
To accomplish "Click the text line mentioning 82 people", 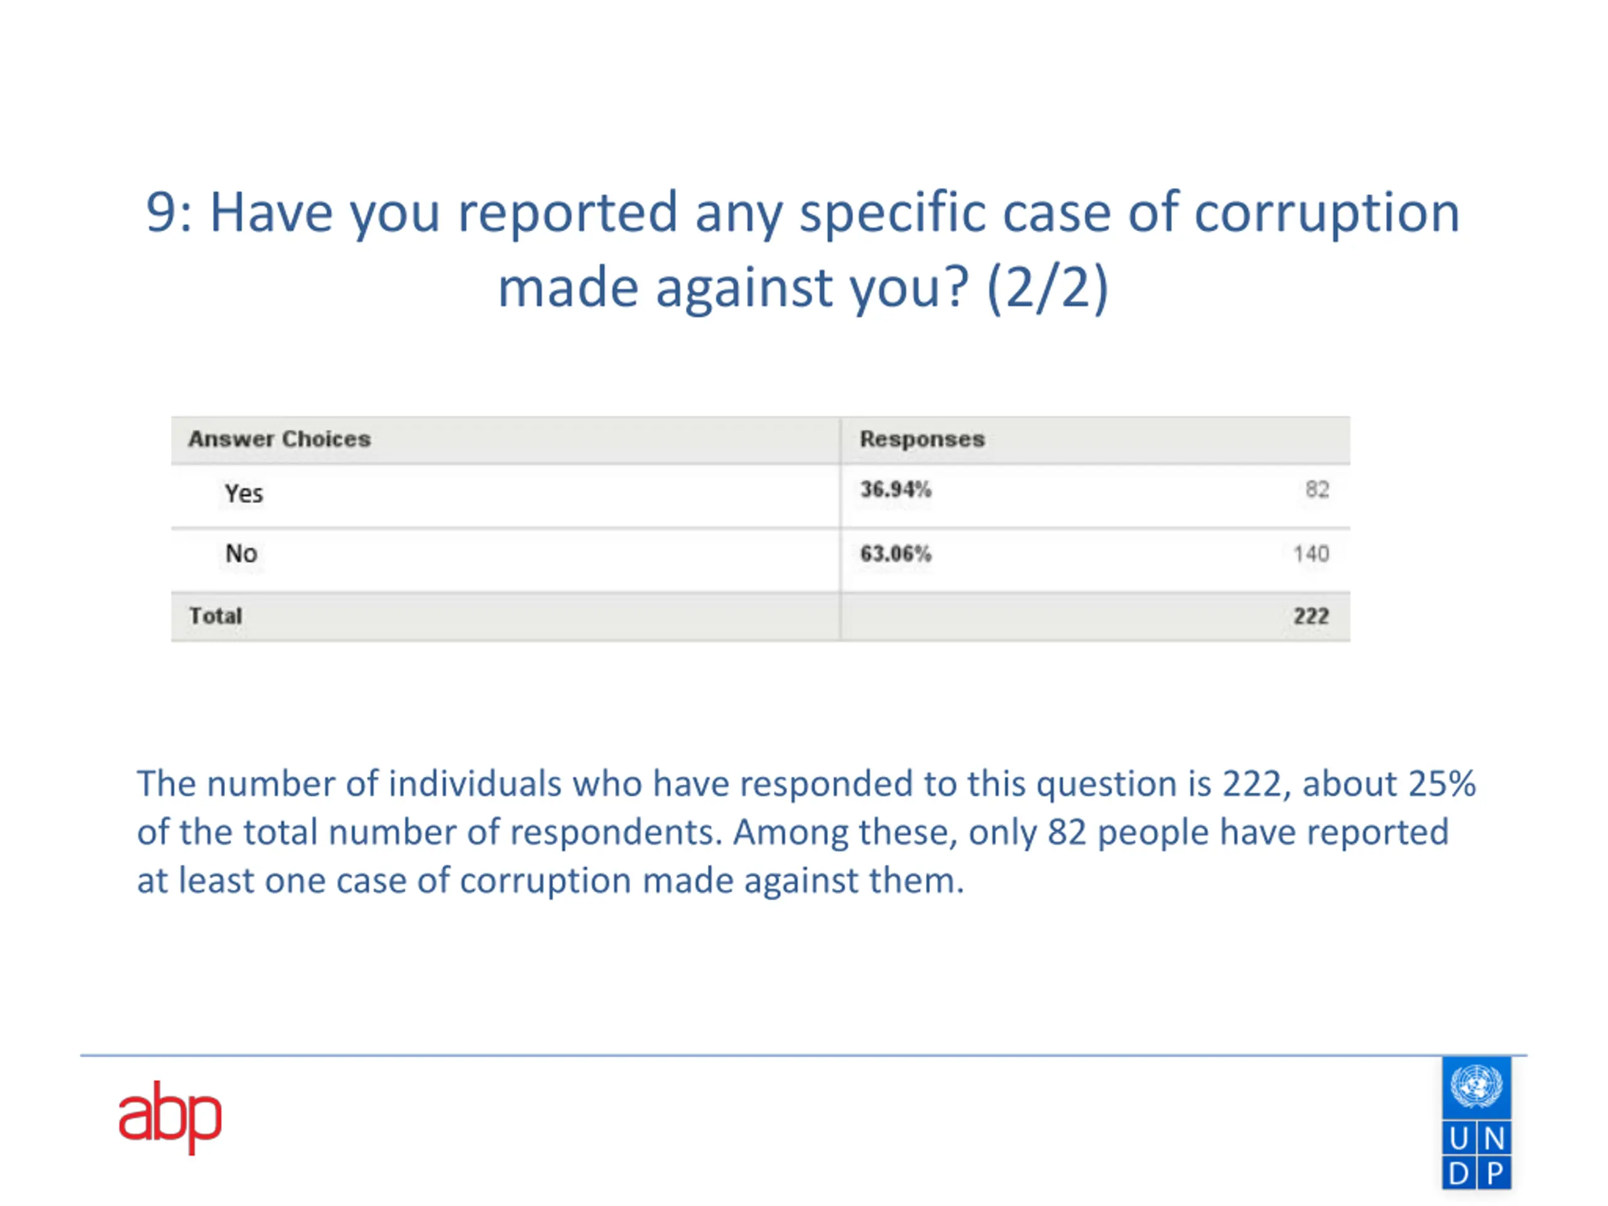I will (x=793, y=832).
